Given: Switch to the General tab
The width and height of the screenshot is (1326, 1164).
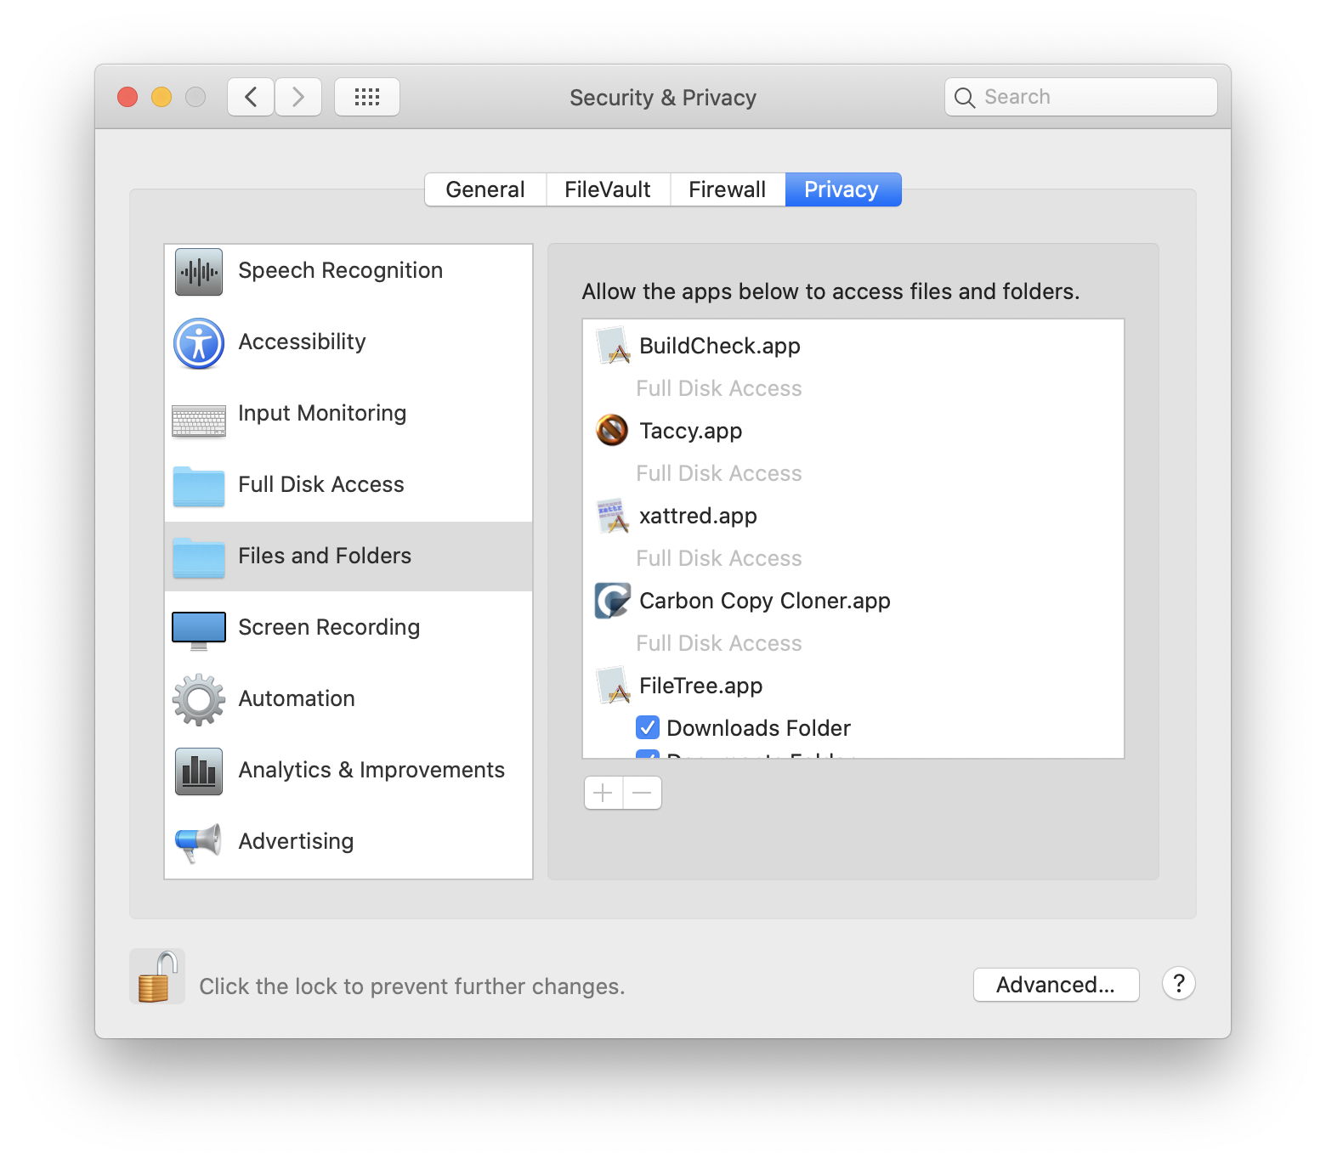Looking at the screenshot, I should pos(484,189).
